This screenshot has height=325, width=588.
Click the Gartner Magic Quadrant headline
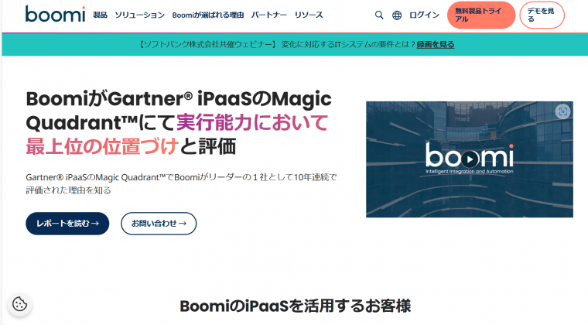pos(179,122)
